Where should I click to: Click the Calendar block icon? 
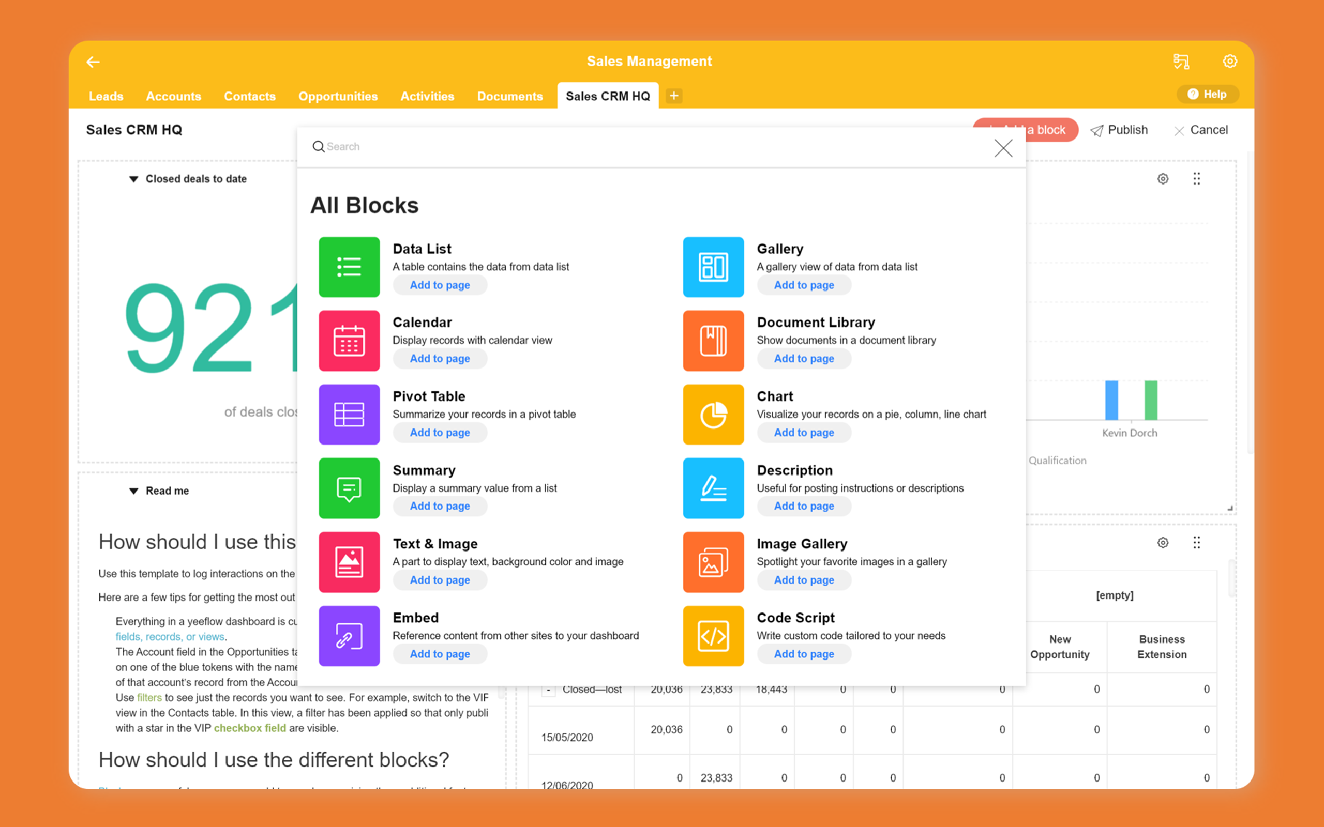349,341
